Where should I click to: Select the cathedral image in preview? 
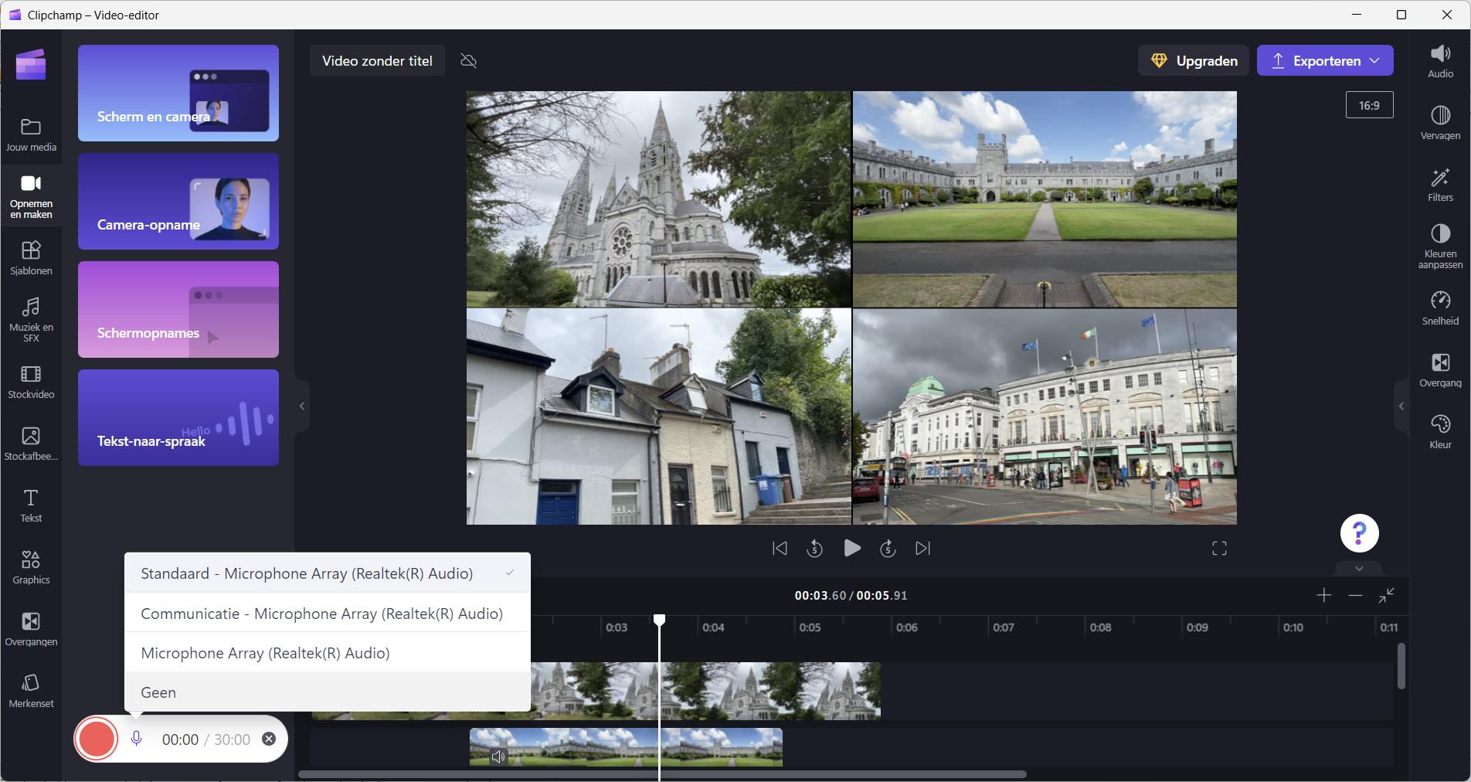pos(658,199)
